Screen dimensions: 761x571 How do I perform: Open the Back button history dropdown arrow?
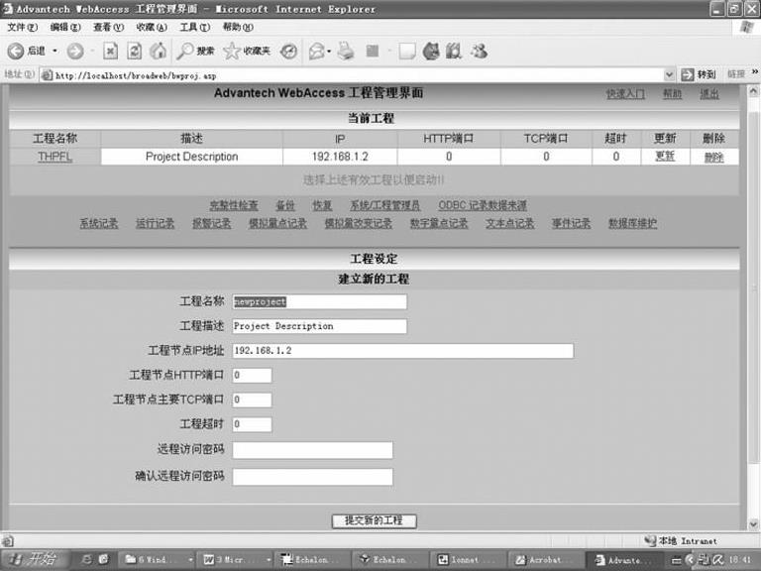pyautogui.click(x=54, y=51)
